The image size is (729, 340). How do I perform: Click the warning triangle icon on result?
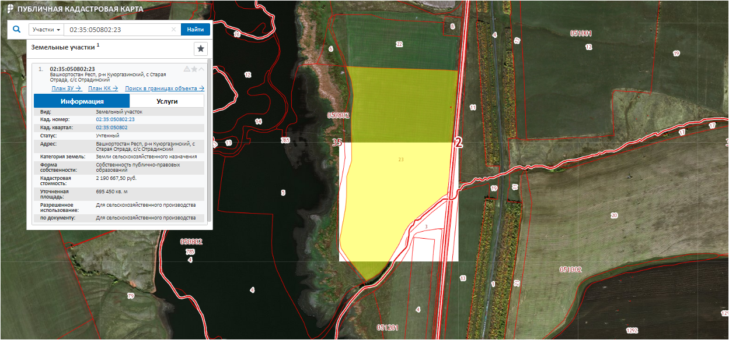pyautogui.click(x=187, y=69)
